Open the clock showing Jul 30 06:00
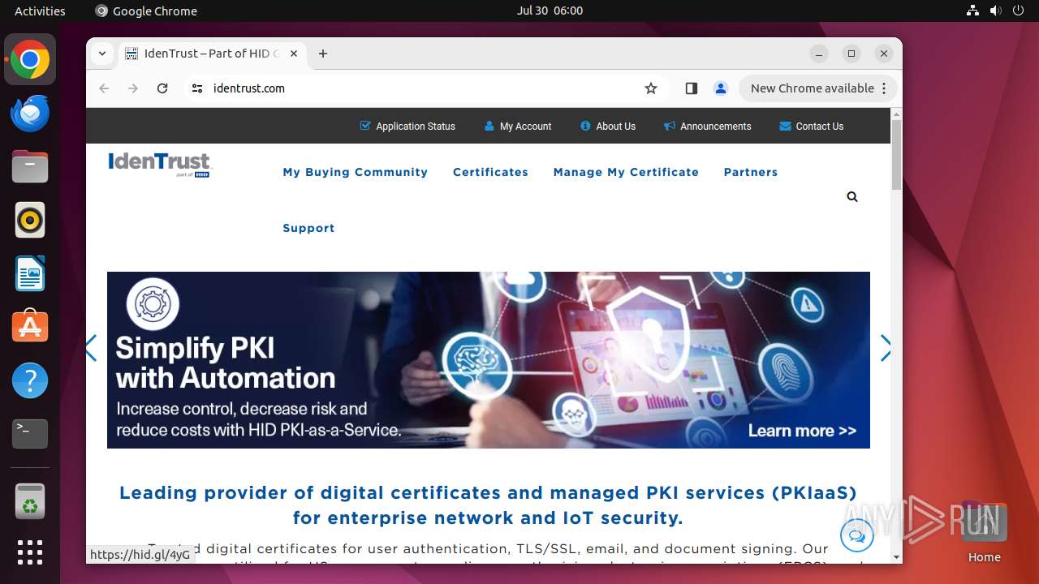The height and width of the screenshot is (584, 1039). (550, 11)
